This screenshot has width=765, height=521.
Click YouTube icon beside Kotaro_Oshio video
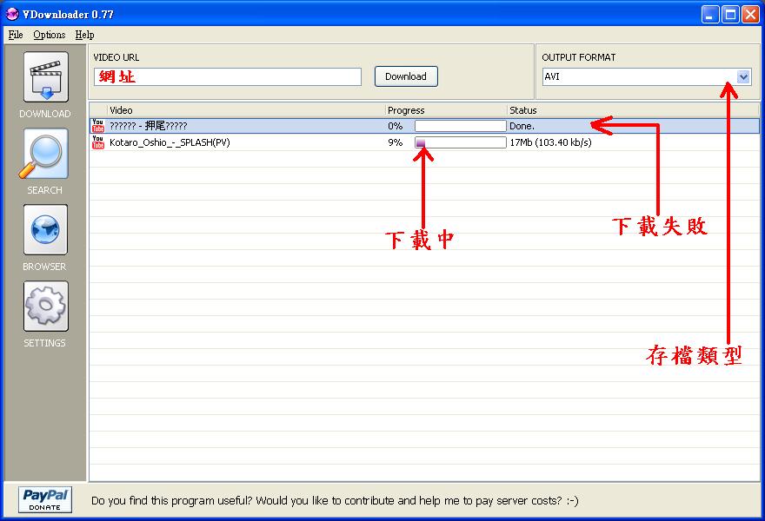click(x=97, y=142)
